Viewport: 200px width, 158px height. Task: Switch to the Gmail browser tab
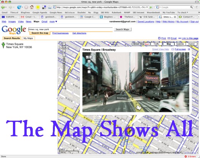tap(29, 17)
